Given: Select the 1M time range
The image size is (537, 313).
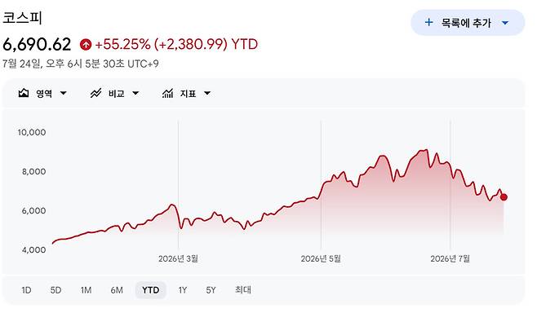Looking at the screenshot, I should pyautogui.click(x=86, y=290).
